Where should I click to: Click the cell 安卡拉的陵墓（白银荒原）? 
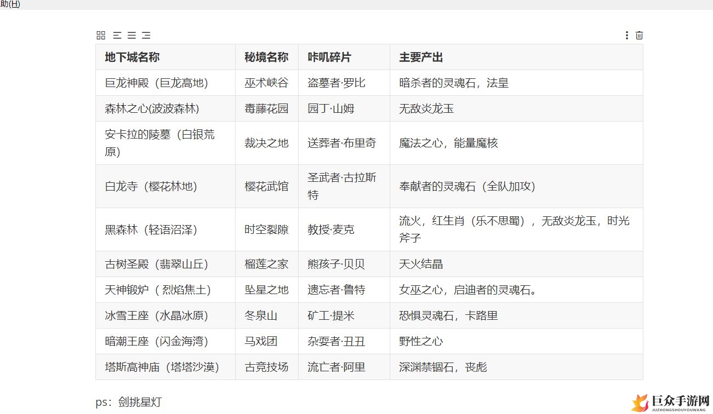tap(166, 143)
